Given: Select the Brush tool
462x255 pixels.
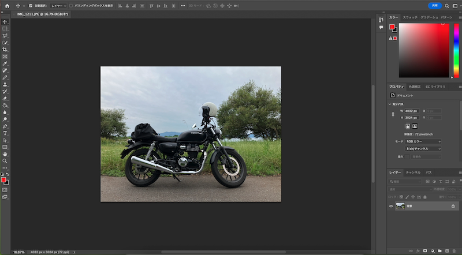Looking at the screenshot, I should click(5, 77).
